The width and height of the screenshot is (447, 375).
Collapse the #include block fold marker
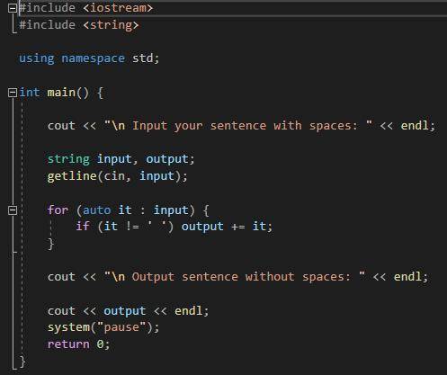(x=13, y=8)
